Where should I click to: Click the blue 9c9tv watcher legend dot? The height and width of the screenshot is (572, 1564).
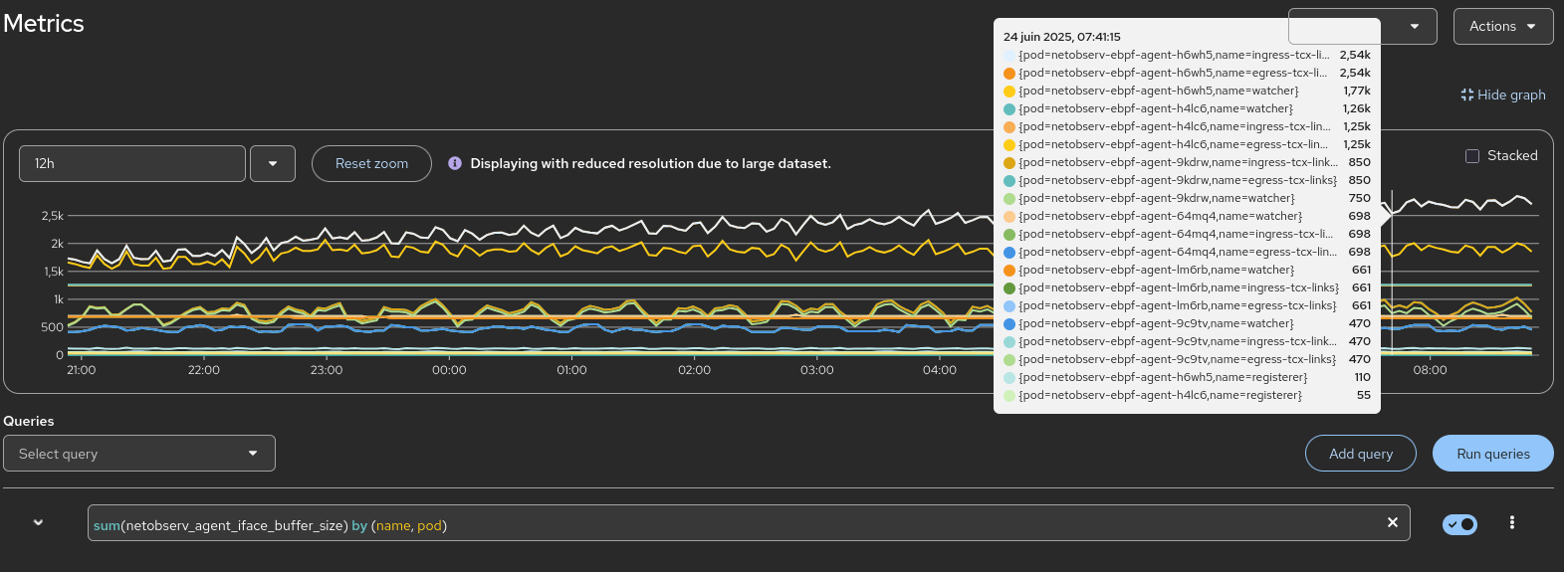coord(1009,323)
